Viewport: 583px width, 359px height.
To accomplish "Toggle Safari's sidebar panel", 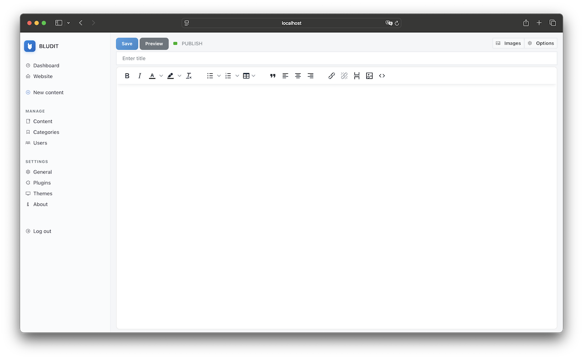I will click(x=58, y=22).
